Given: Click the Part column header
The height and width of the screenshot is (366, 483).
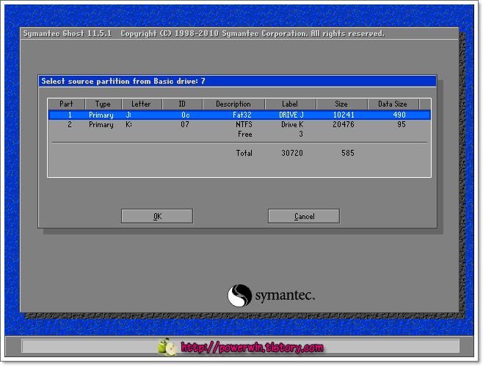Looking at the screenshot, I should pyautogui.click(x=66, y=104).
